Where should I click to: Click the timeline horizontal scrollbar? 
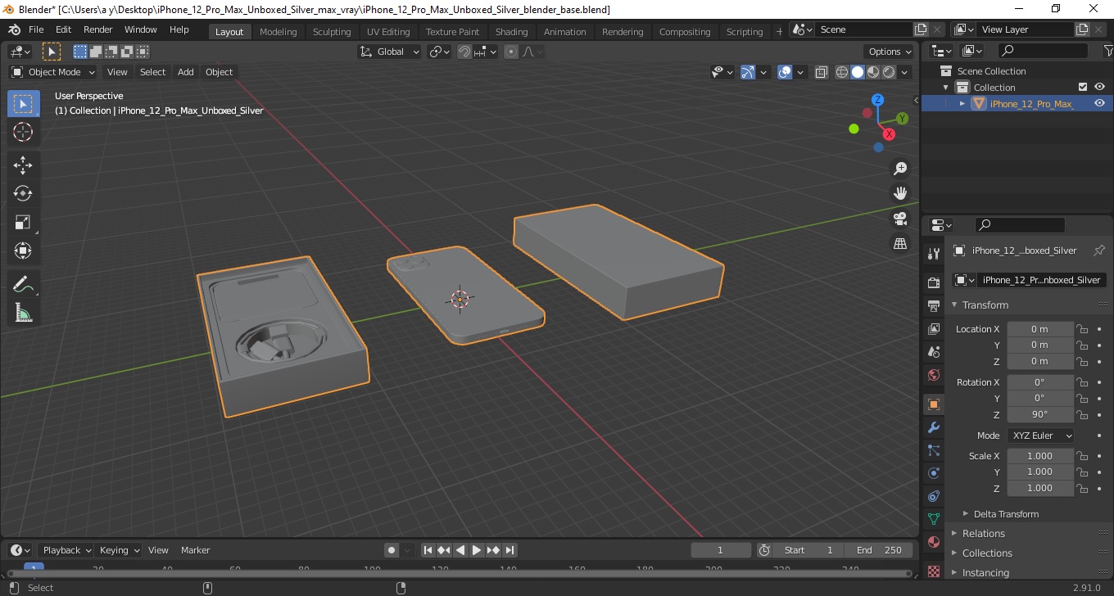click(459, 573)
